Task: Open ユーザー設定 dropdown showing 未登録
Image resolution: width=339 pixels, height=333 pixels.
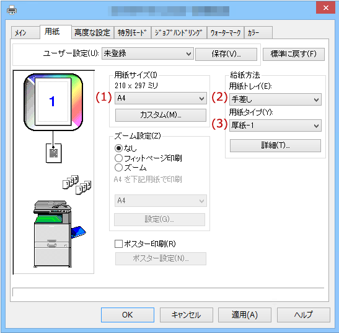Action: [147, 53]
